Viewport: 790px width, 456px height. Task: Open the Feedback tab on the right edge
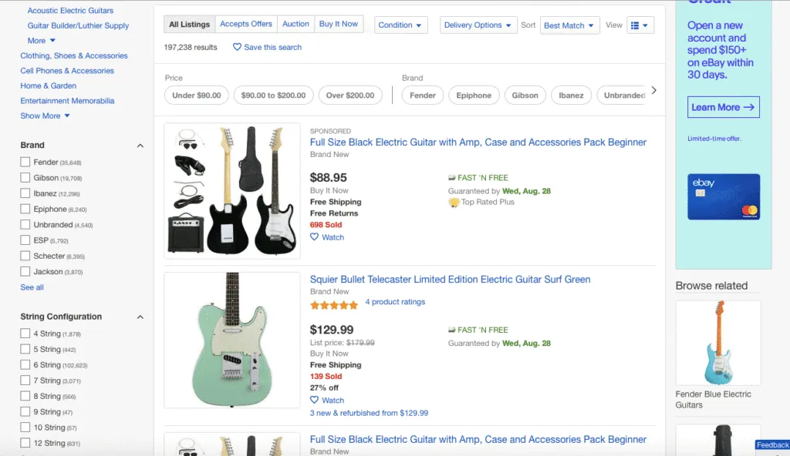(x=772, y=444)
